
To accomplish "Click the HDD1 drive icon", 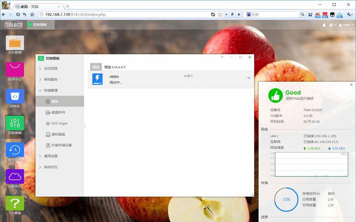I will [97, 79].
